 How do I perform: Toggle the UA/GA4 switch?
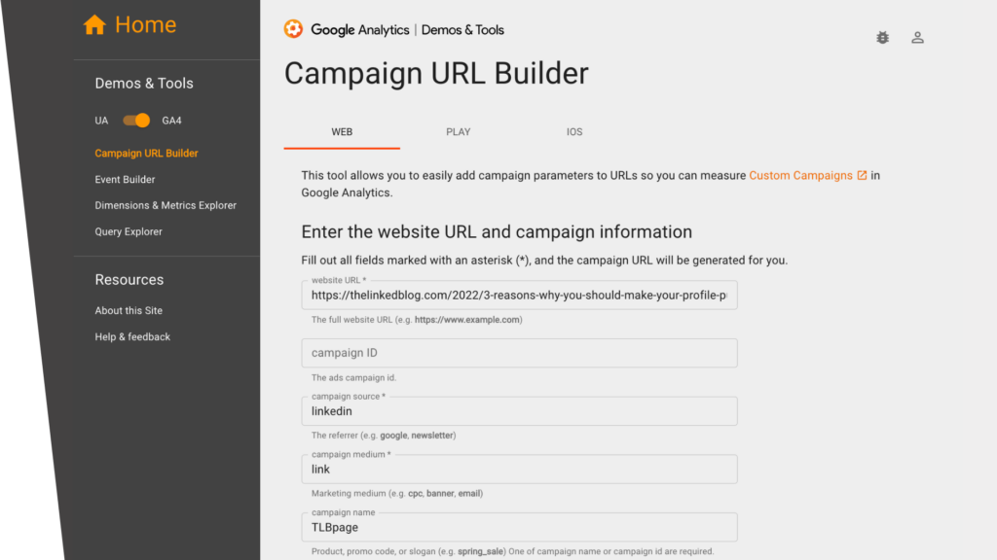click(136, 120)
